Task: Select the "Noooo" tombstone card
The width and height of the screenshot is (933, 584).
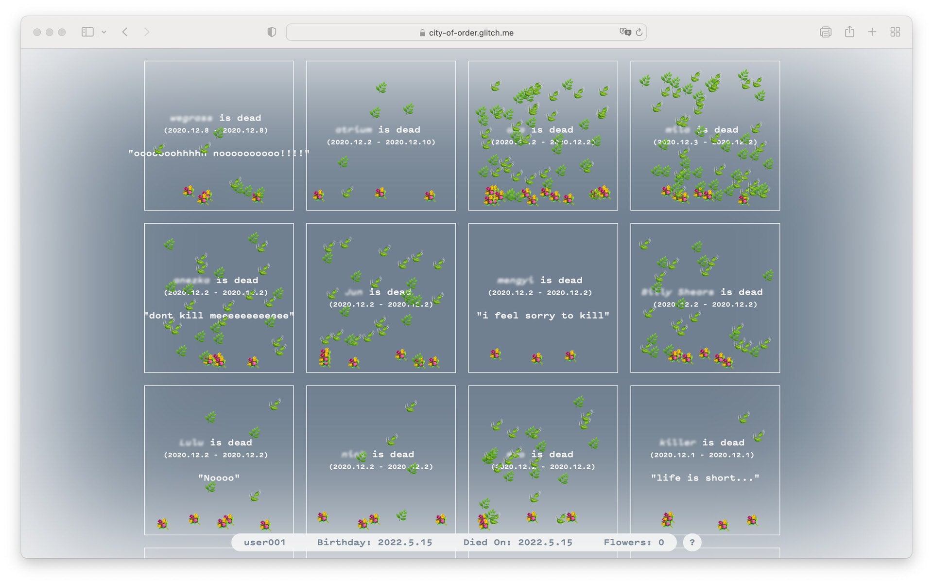Action: [219, 460]
